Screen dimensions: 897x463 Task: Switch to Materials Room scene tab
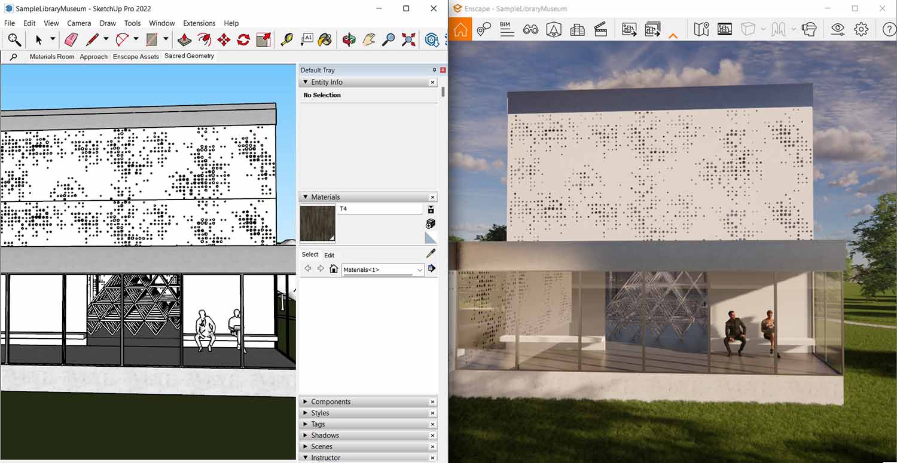click(x=52, y=57)
